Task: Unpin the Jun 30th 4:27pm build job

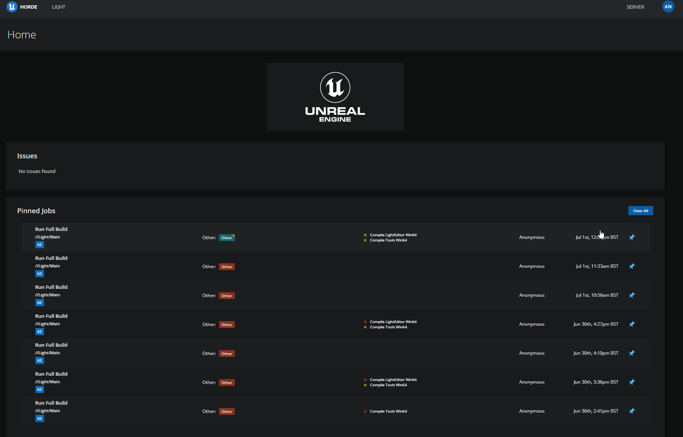Action: click(x=631, y=324)
